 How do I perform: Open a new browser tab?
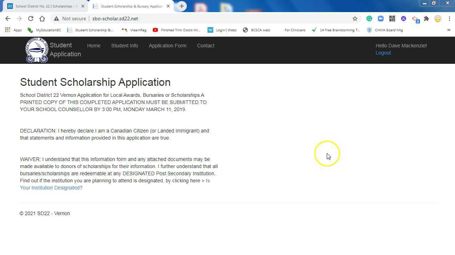click(181, 6)
